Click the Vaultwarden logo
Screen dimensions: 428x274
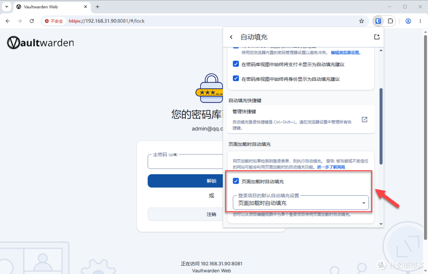tap(40, 43)
